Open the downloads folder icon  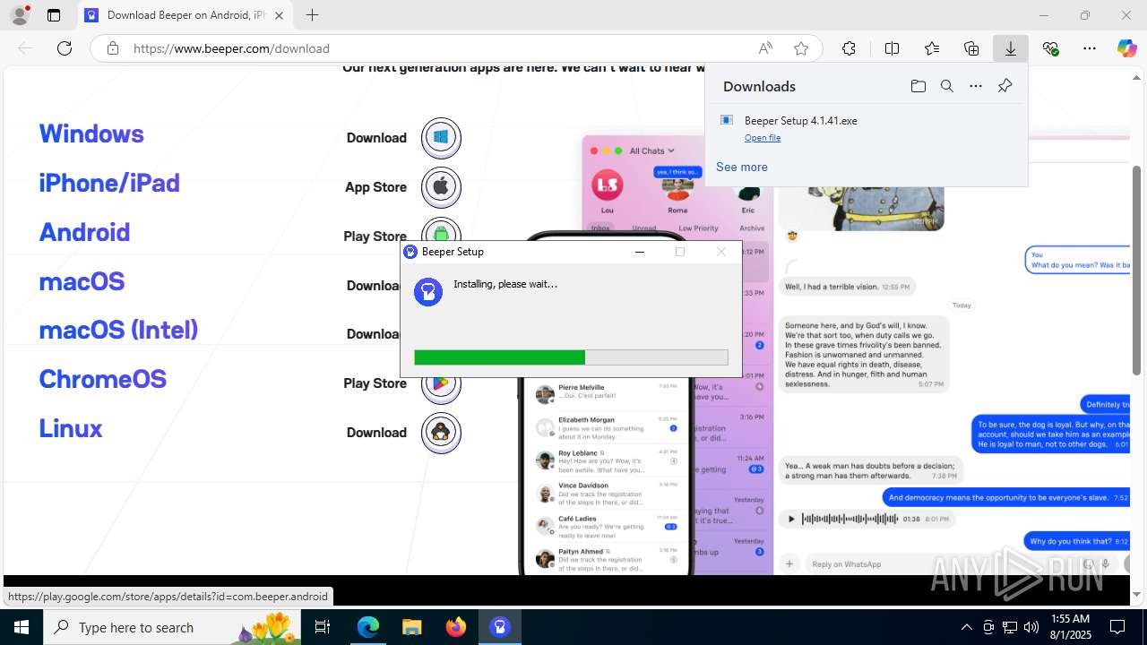(918, 86)
